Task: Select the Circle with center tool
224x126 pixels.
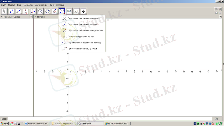Action: (40, 11)
